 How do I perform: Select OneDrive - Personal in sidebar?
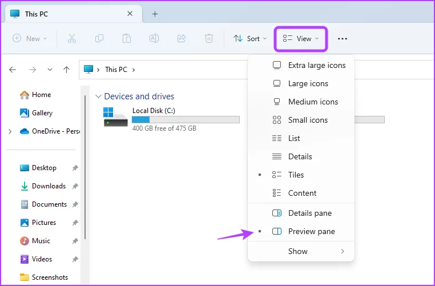click(50, 131)
